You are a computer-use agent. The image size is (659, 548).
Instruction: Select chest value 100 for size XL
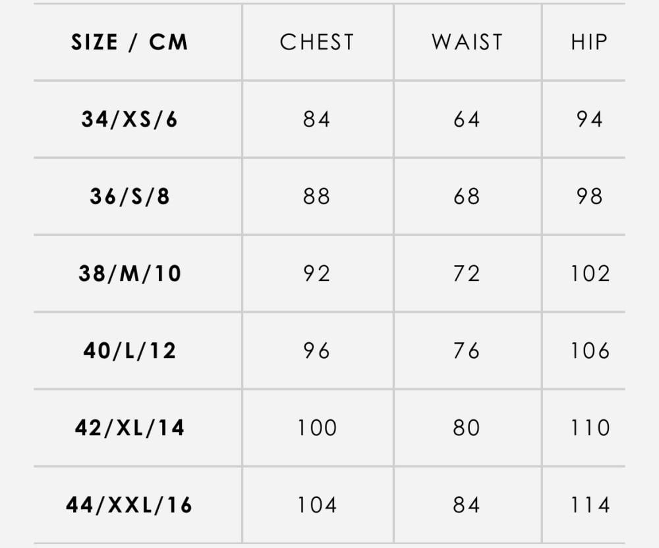318,428
